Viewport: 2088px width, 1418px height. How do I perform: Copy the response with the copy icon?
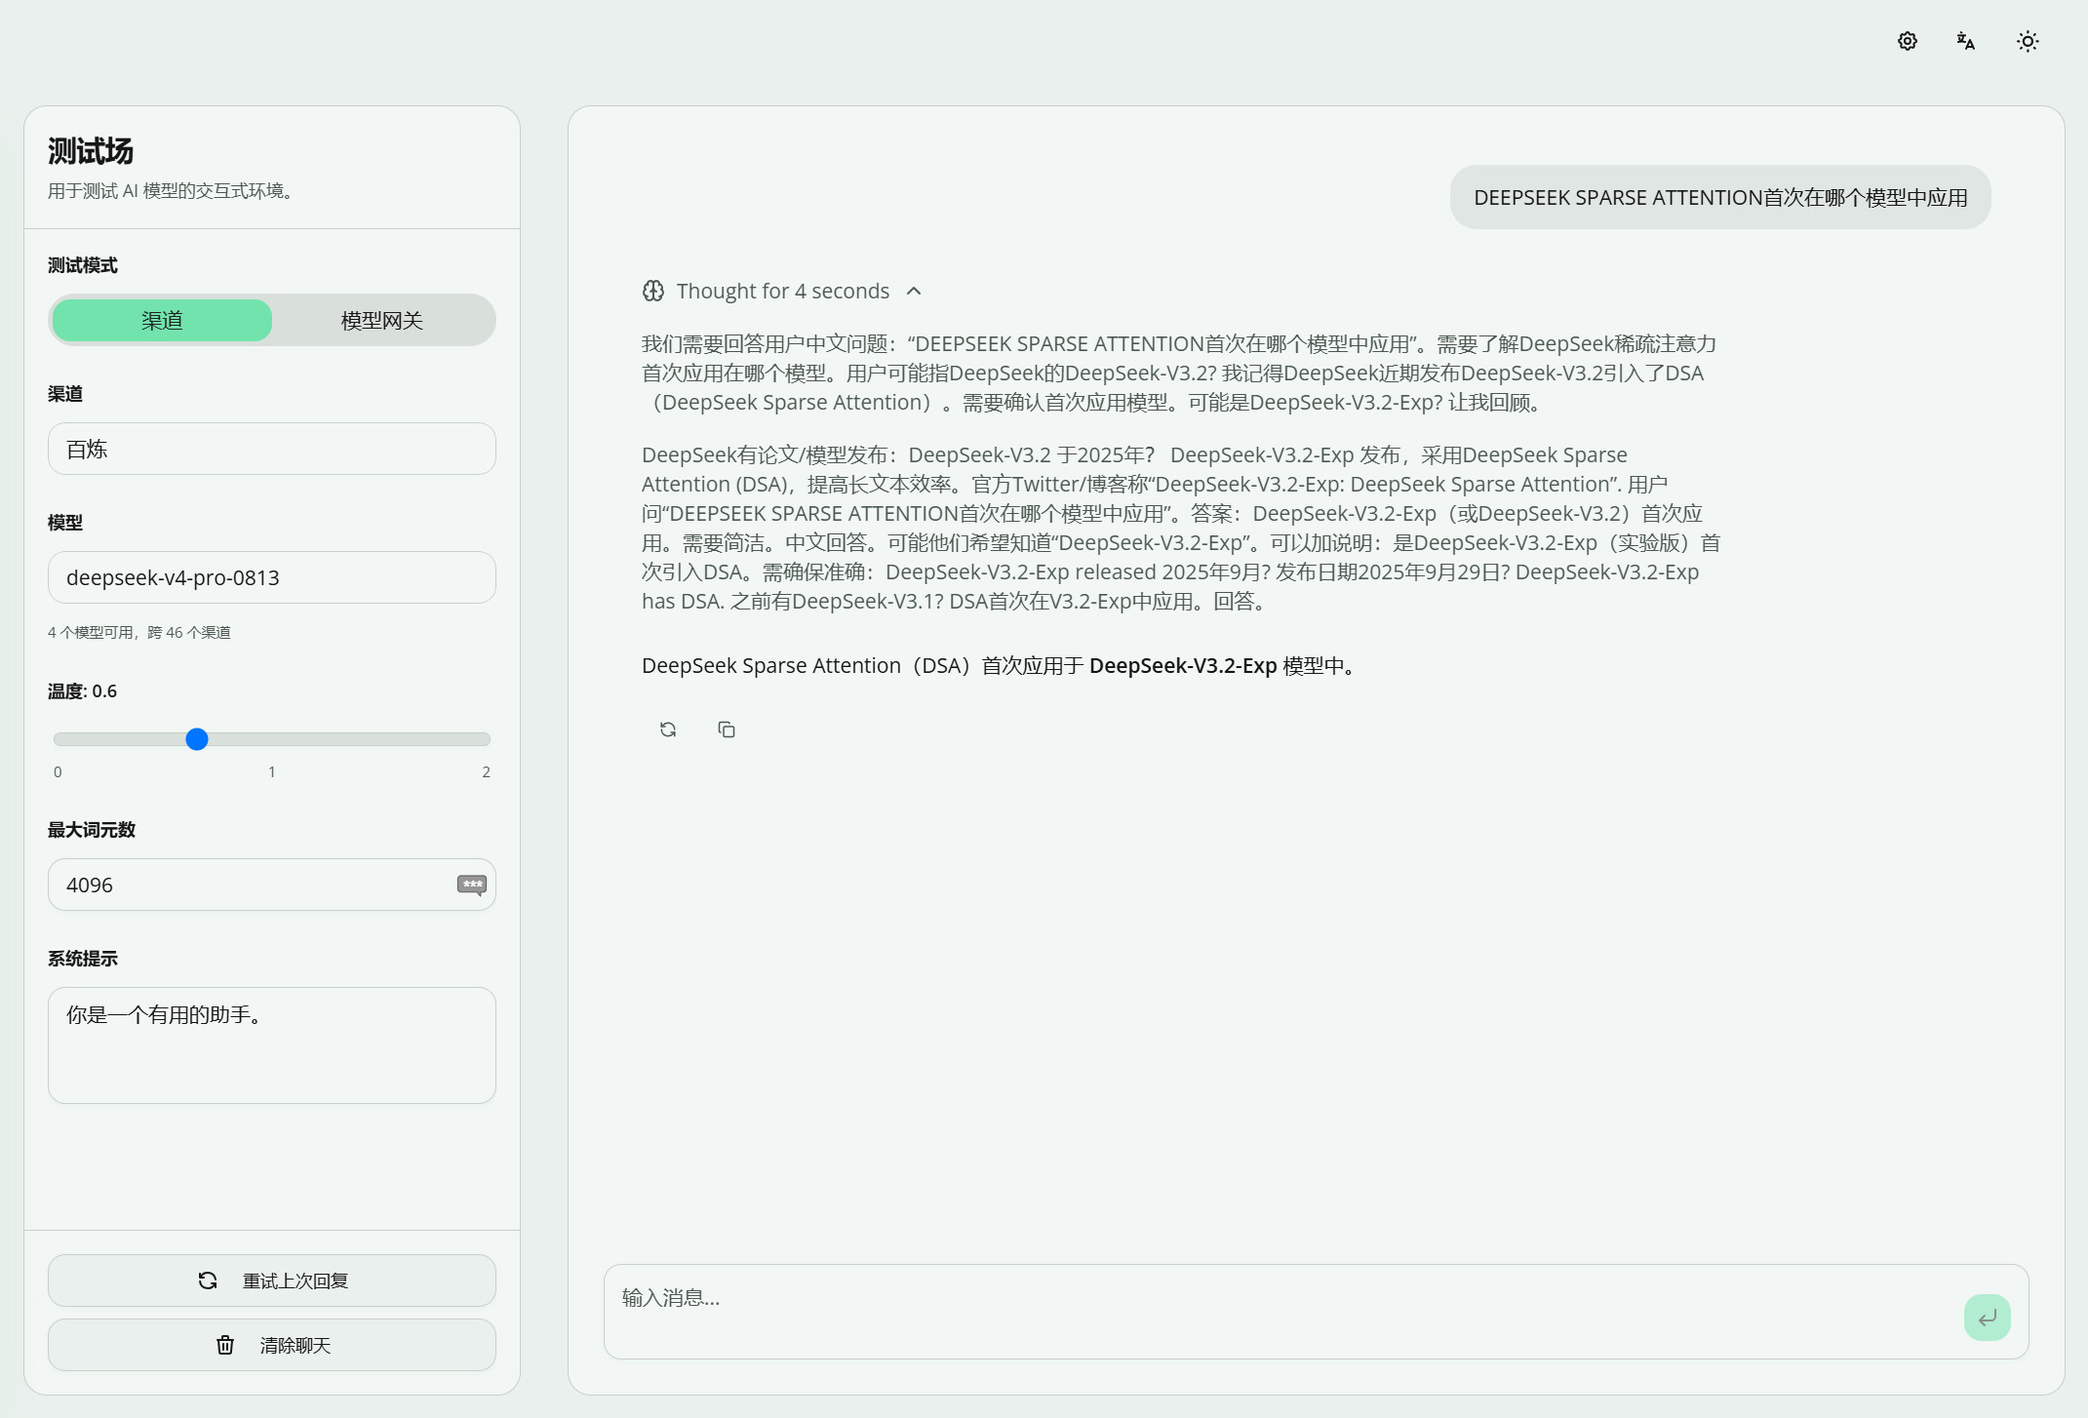point(727,729)
